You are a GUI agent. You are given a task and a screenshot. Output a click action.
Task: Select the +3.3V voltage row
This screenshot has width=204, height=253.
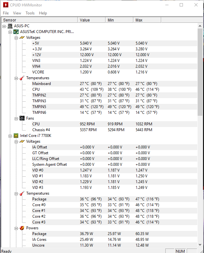pyautogui.click(x=114, y=49)
